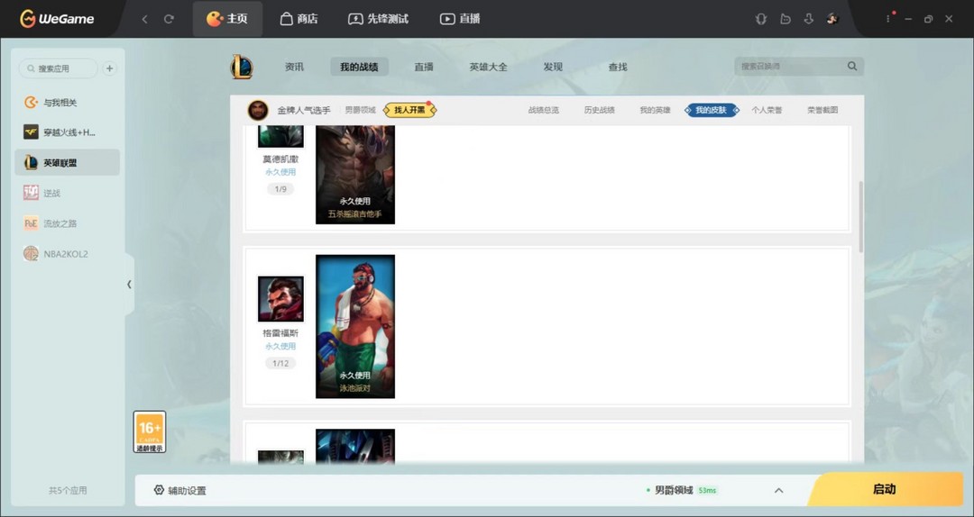This screenshot has height=517, width=974.
Task: Add an app with the plus button
Action: click(109, 68)
